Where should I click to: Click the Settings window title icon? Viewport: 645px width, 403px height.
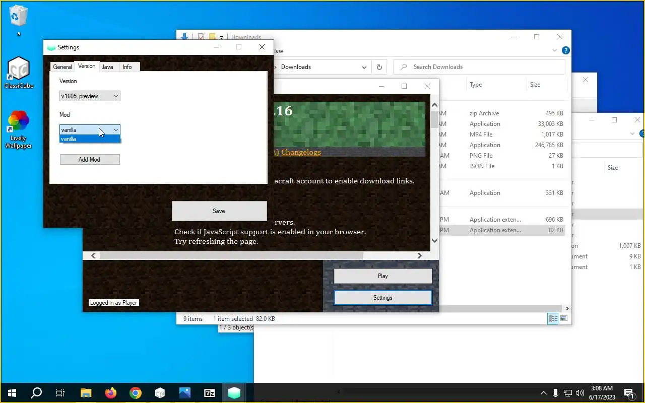pyautogui.click(x=51, y=47)
